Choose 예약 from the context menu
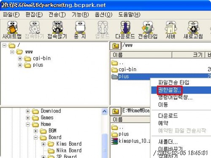Screen dimensions: 211x158 click(163, 123)
